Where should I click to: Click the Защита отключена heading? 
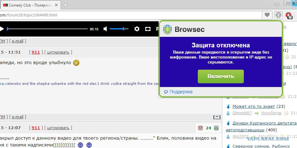click(221, 45)
